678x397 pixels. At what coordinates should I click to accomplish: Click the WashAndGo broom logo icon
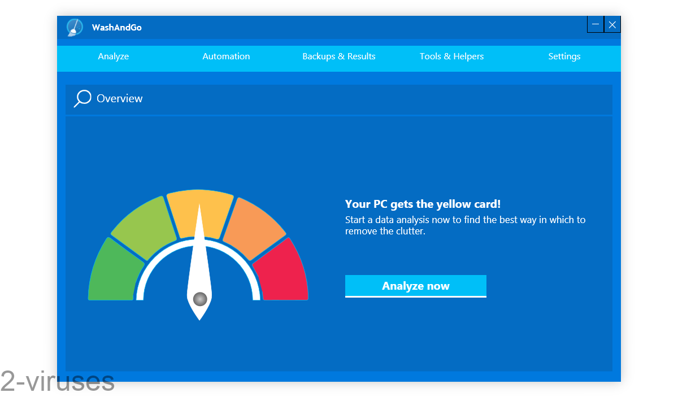click(75, 28)
